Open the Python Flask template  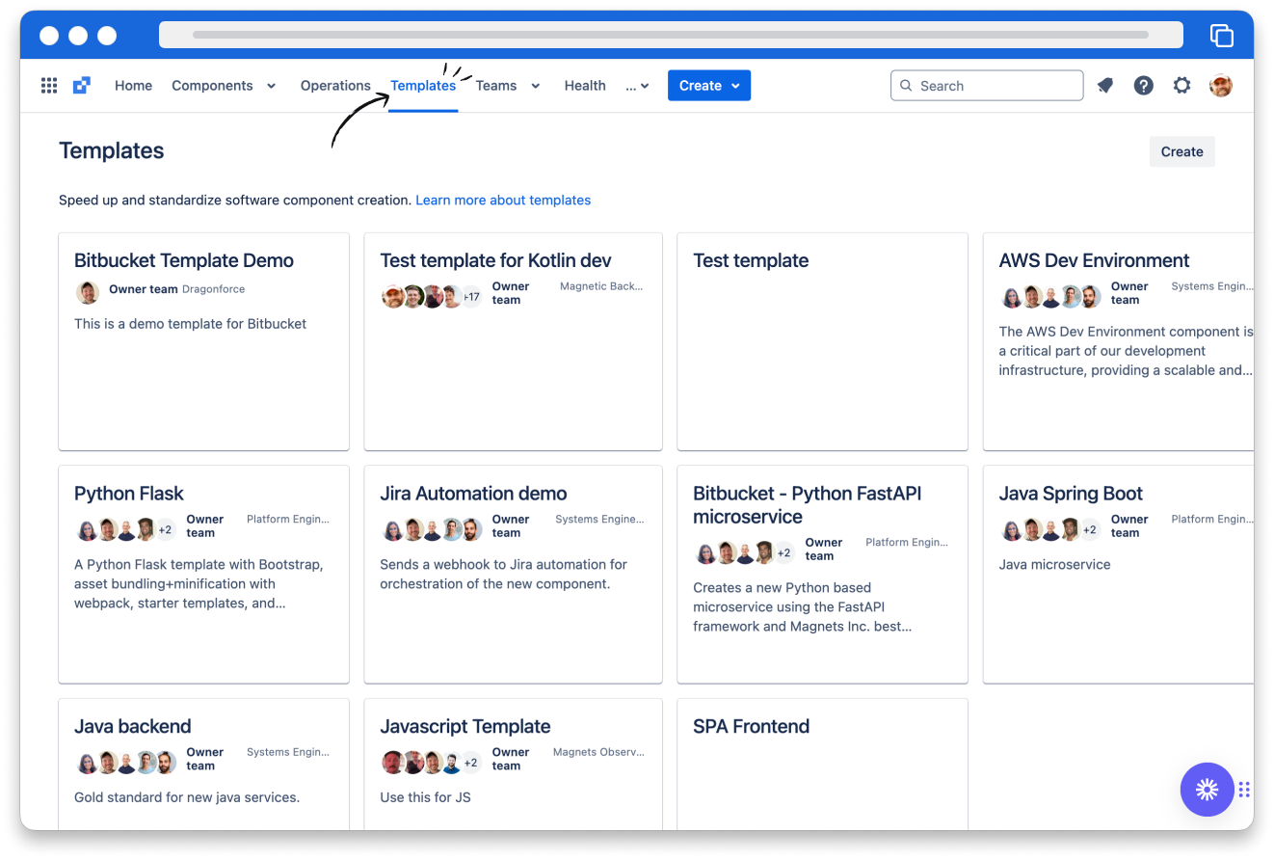[x=129, y=494]
